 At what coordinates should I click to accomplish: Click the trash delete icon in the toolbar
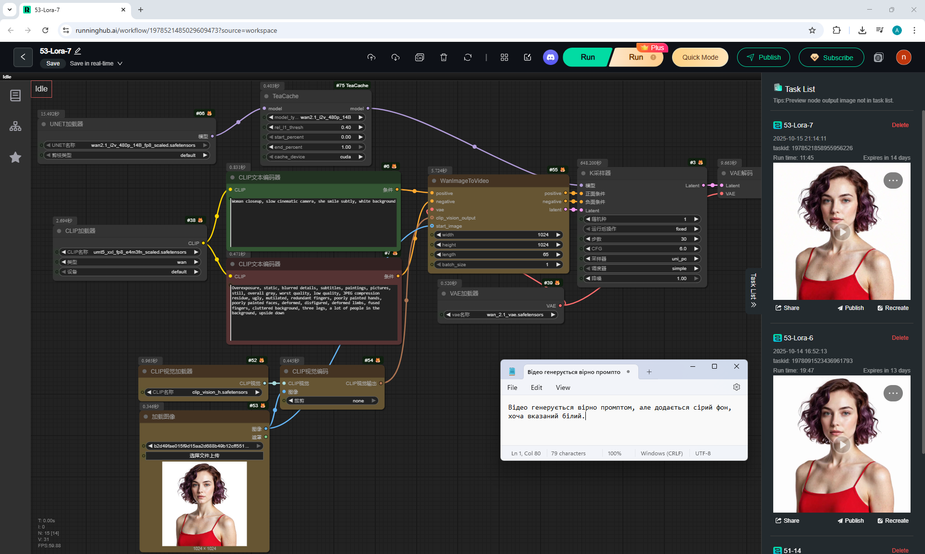(444, 57)
